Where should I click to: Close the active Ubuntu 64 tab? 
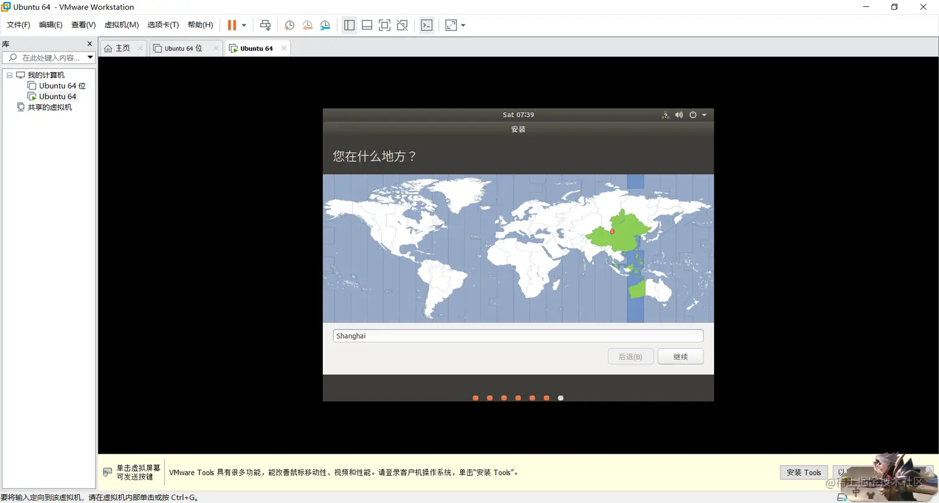[x=284, y=48]
